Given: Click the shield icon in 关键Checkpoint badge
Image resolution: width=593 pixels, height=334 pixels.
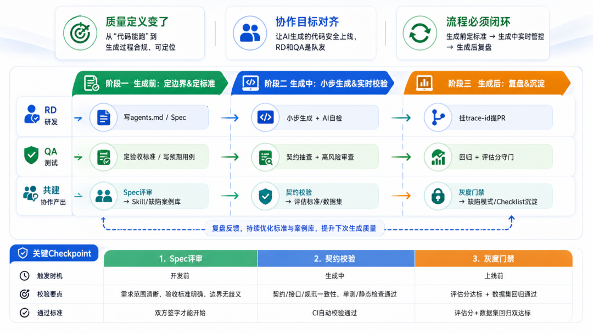Looking at the screenshot, I should coord(23,253).
